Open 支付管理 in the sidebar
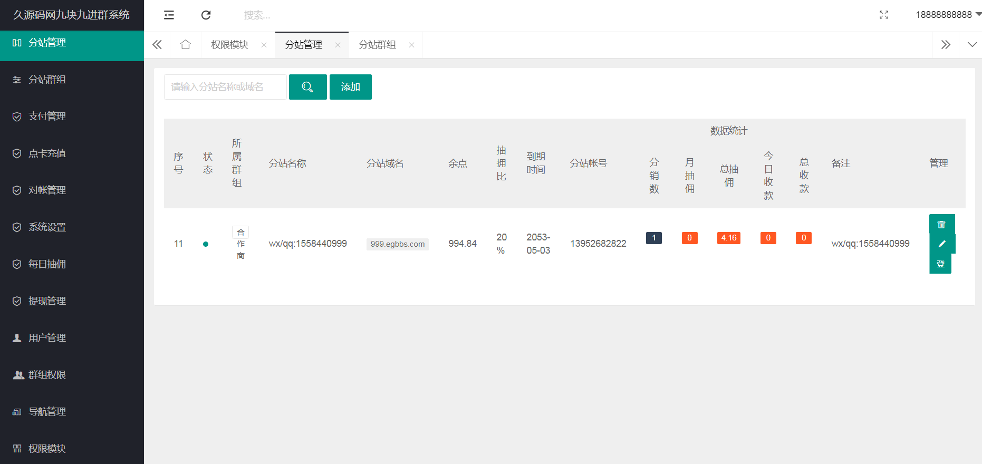Viewport: 982px width, 464px height. coord(47,117)
